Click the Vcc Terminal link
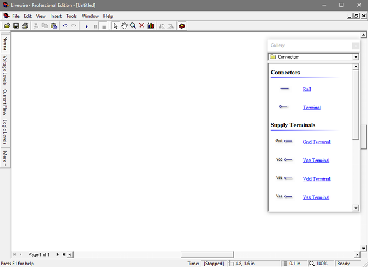This screenshot has width=368, height=267. (x=316, y=160)
